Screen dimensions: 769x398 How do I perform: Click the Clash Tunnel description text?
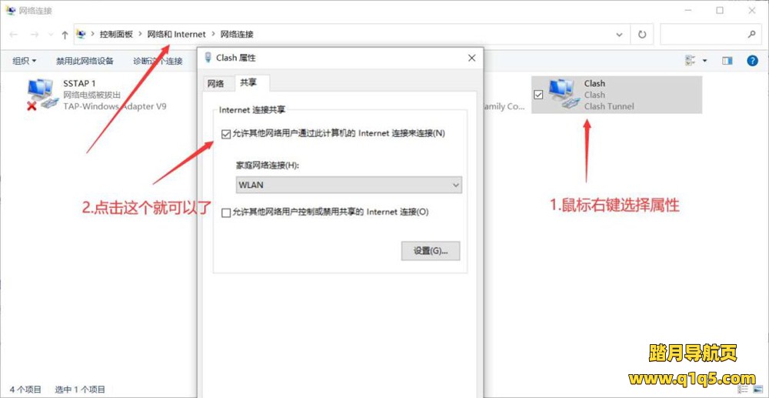(609, 106)
